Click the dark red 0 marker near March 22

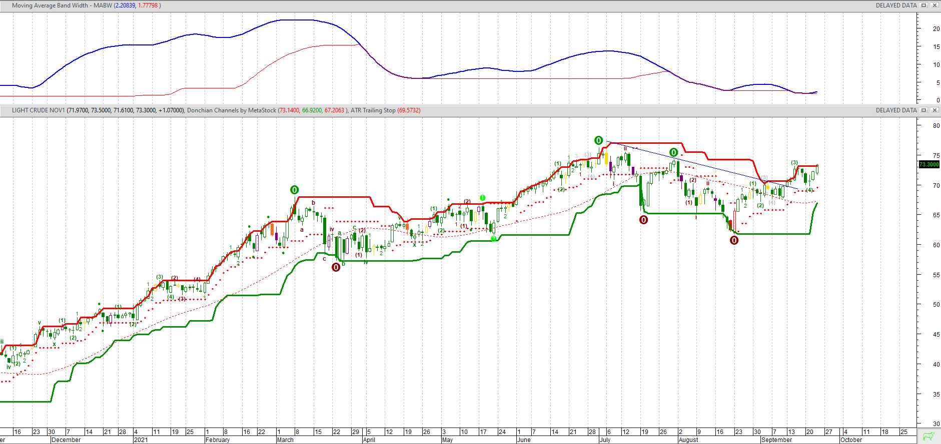336,267
